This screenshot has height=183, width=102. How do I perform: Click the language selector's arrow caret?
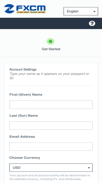click(94, 12)
